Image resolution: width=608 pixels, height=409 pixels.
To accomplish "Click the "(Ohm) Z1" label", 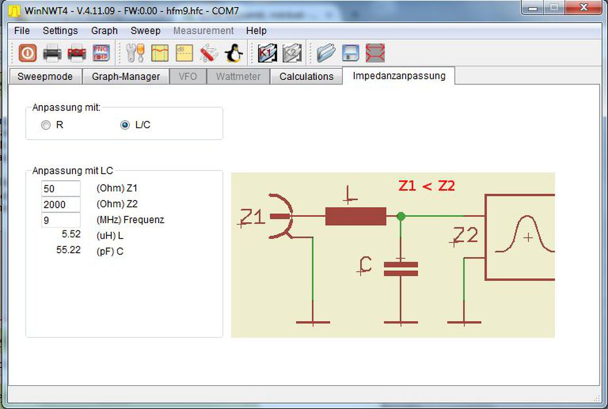I will point(117,189).
